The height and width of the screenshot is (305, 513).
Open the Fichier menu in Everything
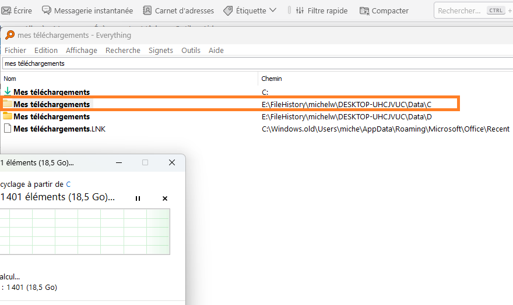(x=15, y=50)
